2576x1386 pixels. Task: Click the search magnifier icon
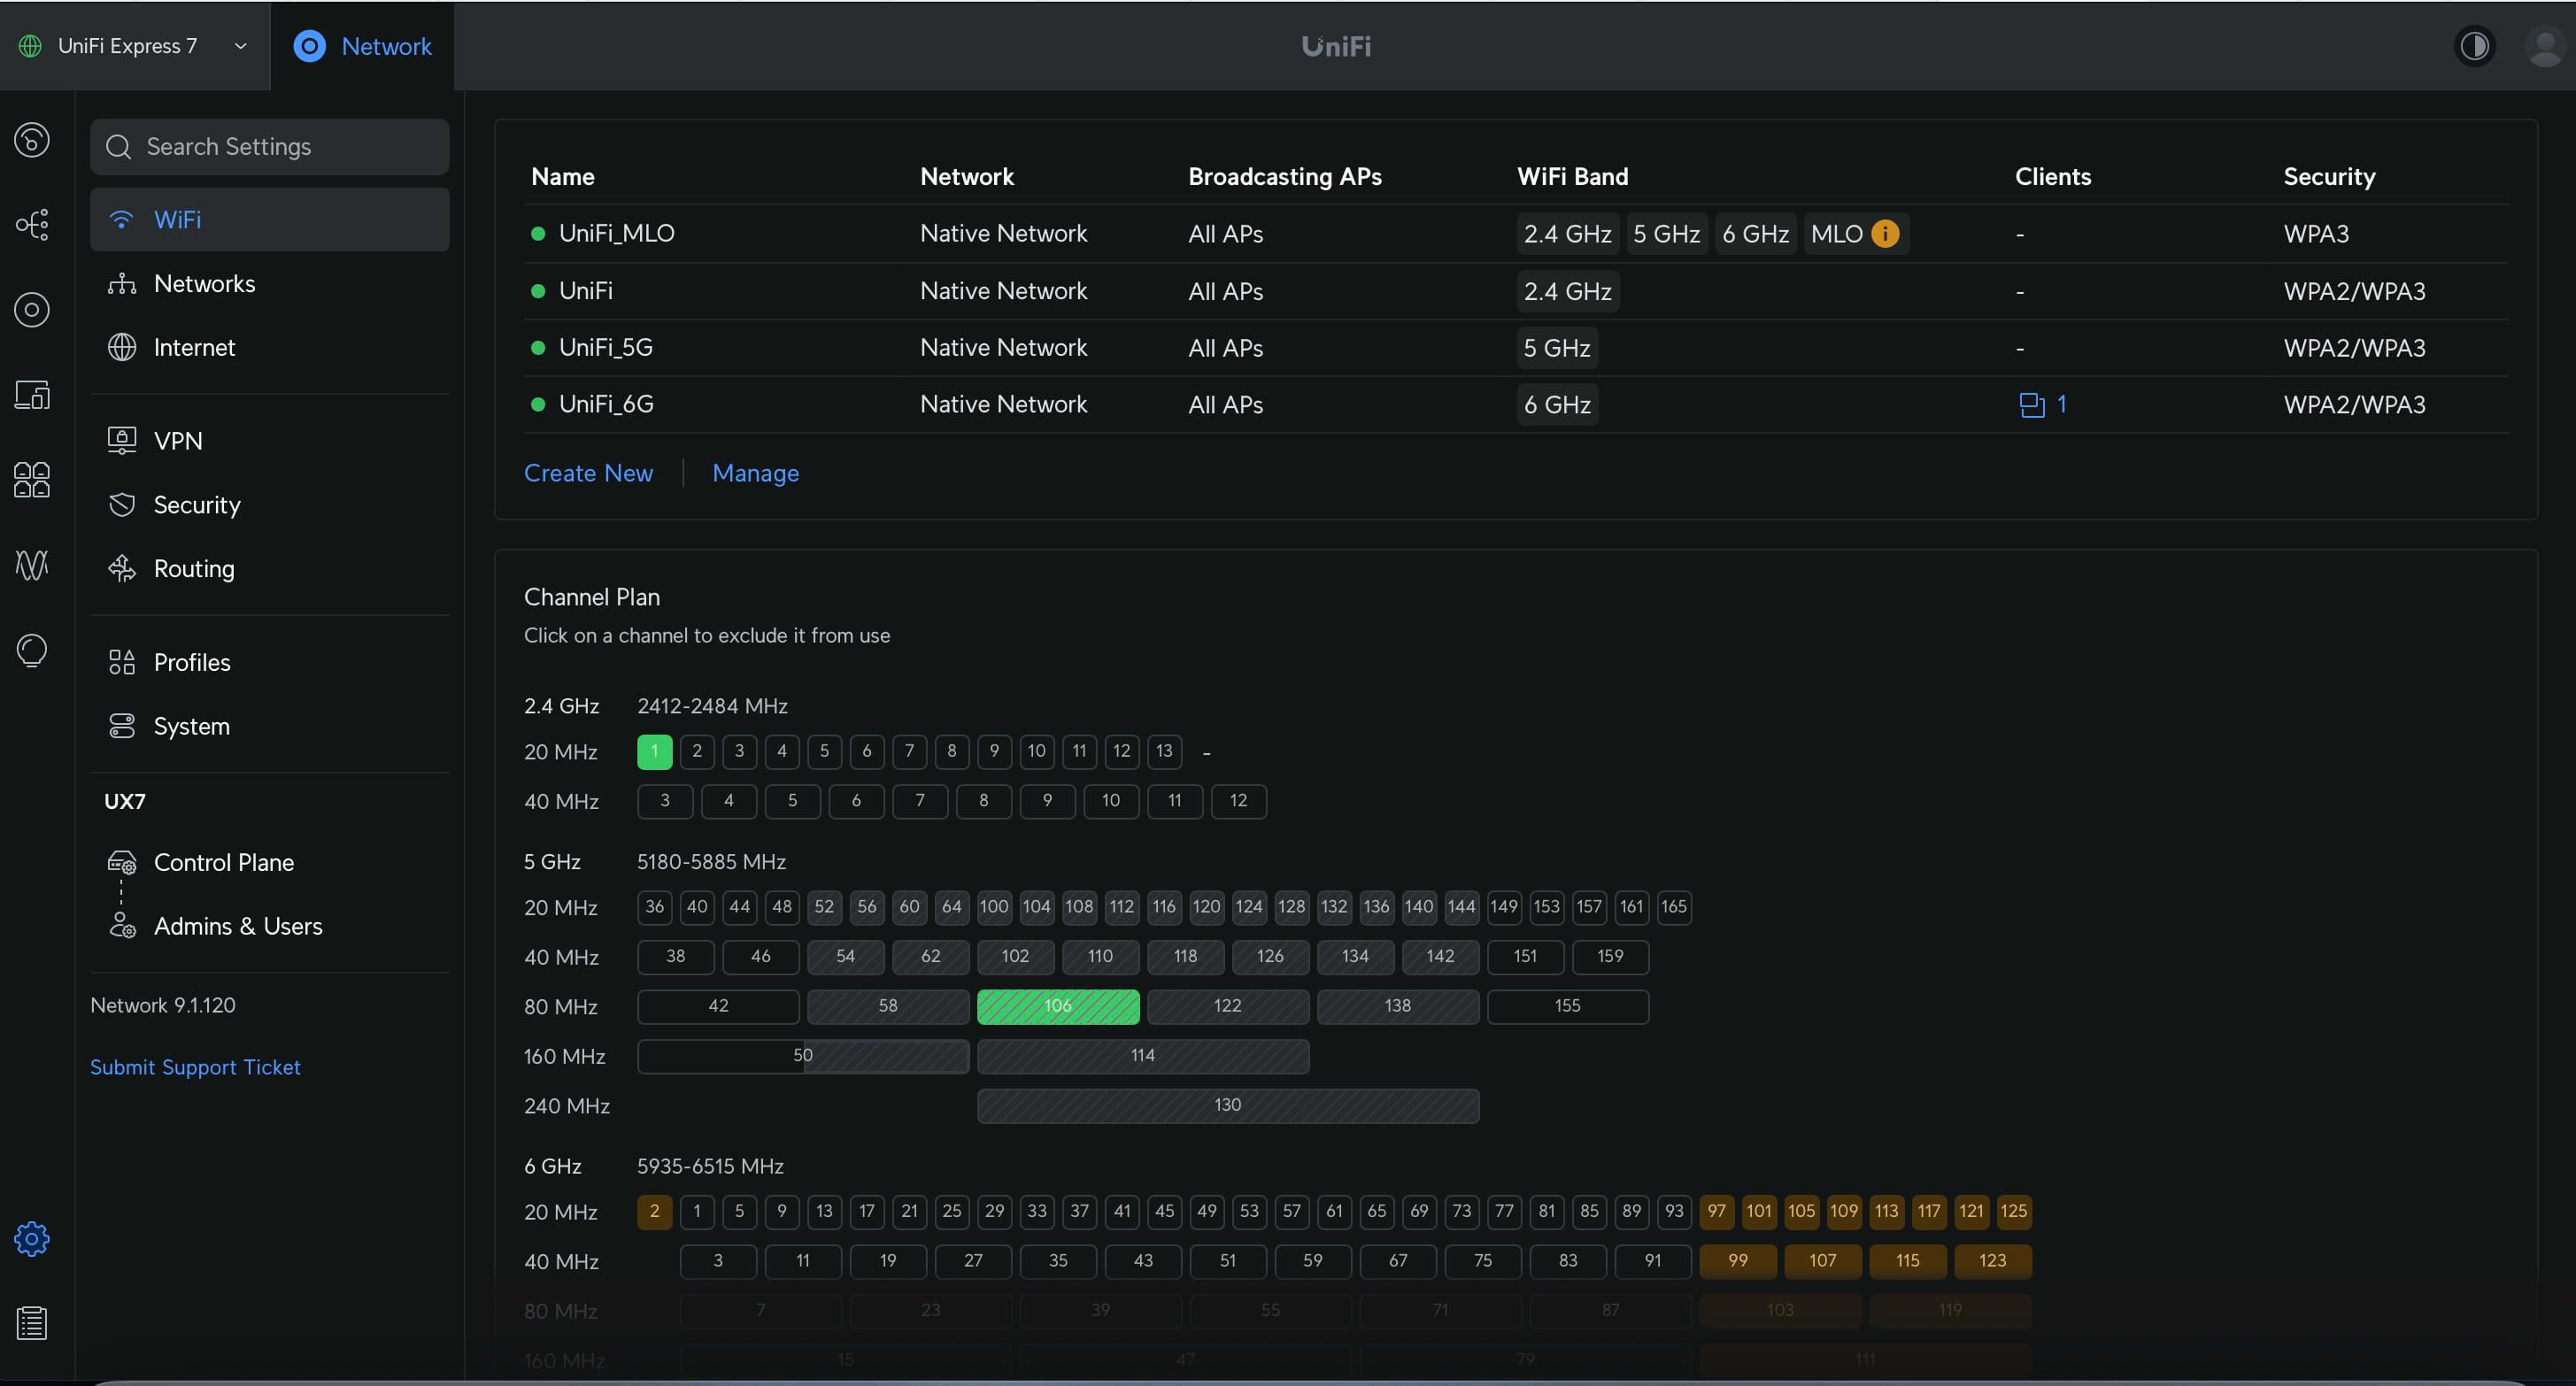tap(119, 147)
